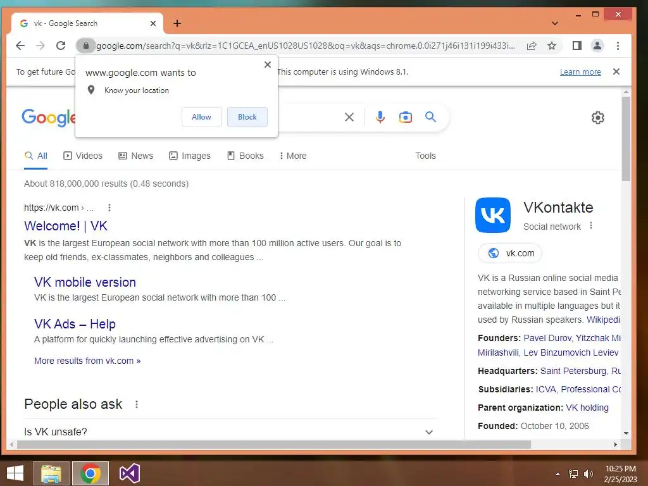
Task: Click the horizontal scroll right arrow
Action: tap(615, 445)
